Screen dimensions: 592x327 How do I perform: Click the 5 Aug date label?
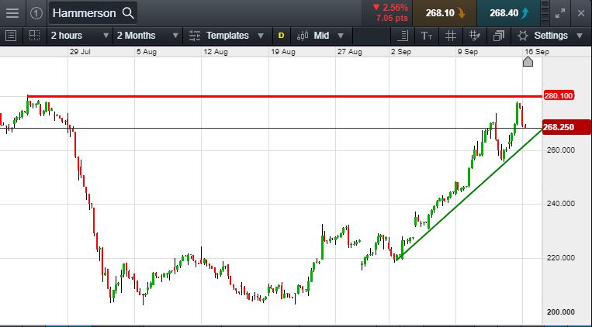147,52
